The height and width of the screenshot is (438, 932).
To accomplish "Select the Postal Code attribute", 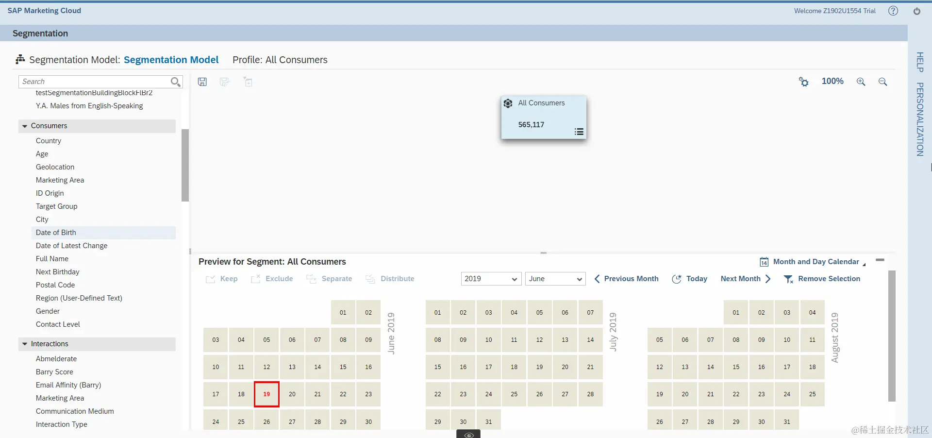I will (55, 285).
